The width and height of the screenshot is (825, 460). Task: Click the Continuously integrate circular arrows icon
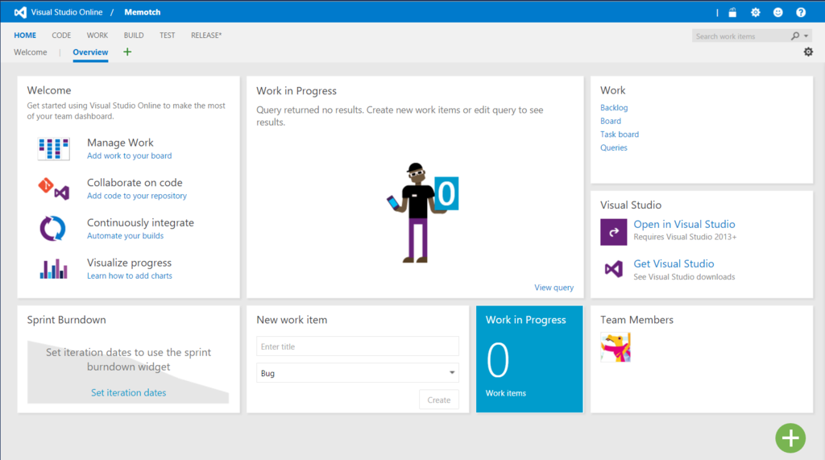click(x=52, y=229)
